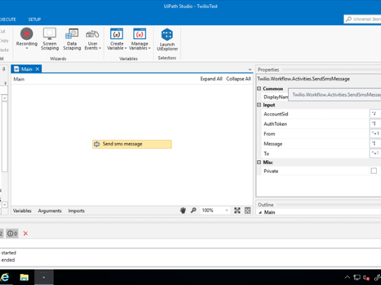Open the zoom percentage dropdown
The height and width of the screenshot is (285, 381).
click(227, 210)
